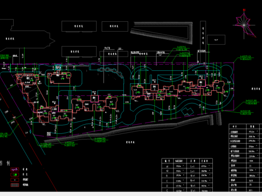Click the curved stepped fountain structure
The height and width of the screenshot is (196, 262).
point(111,72)
